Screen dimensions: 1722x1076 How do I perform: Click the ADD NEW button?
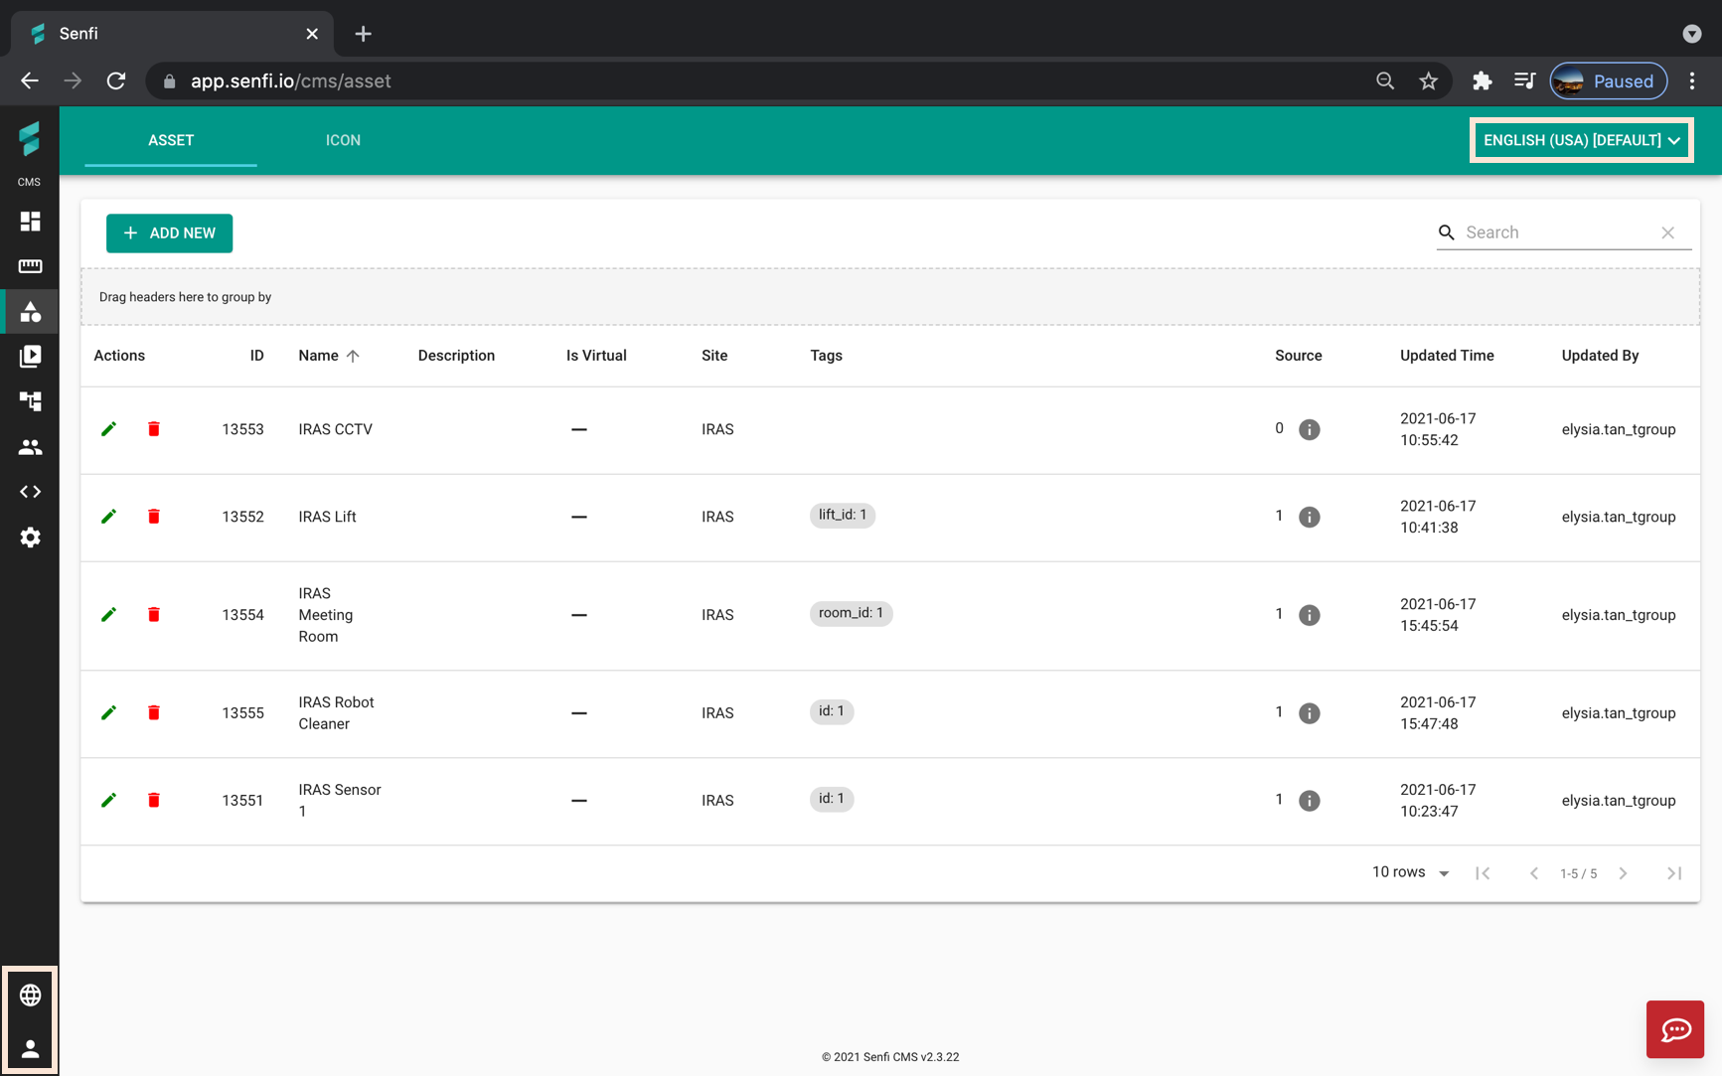click(x=169, y=233)
